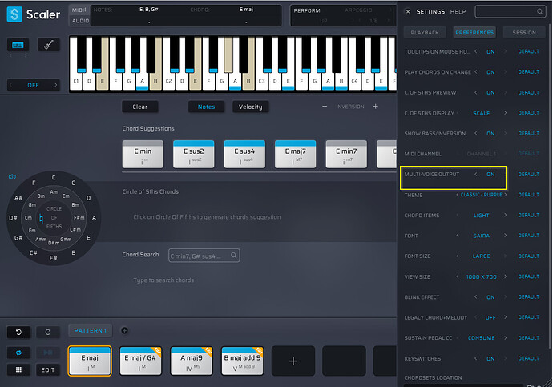553x387 pixels.
Task: Click the EDIT button
Action: coord(48,369)
